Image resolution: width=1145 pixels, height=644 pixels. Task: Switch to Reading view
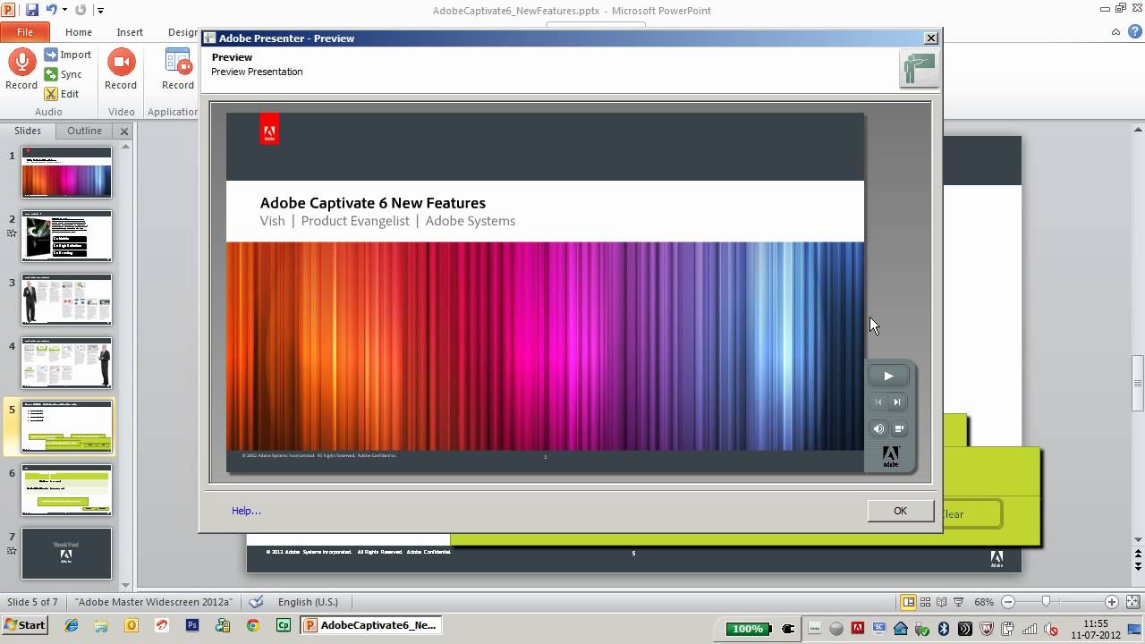[942, 602]
